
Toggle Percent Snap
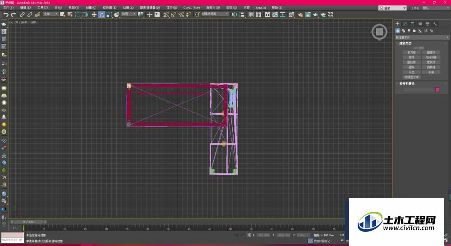[x=181, y=15]
